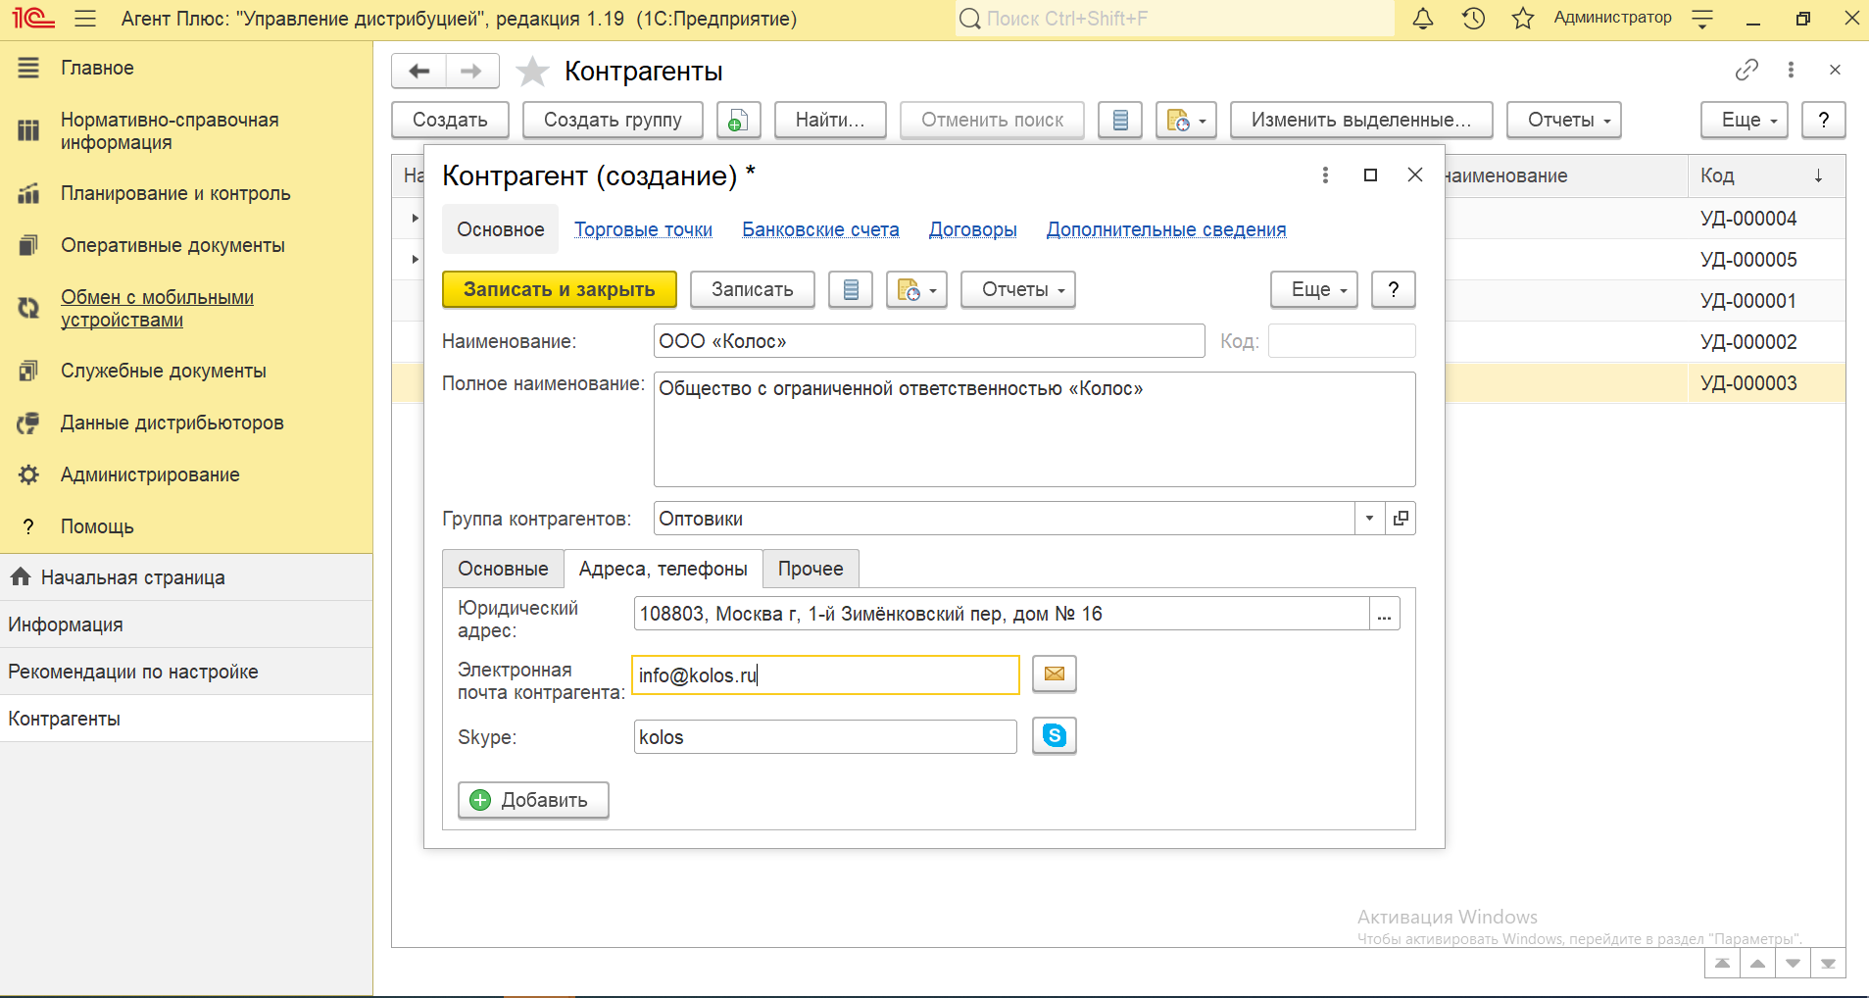Open the dialog's three-dot options menu
The width and height of the screenshot is (1869, 998).
1325,175
